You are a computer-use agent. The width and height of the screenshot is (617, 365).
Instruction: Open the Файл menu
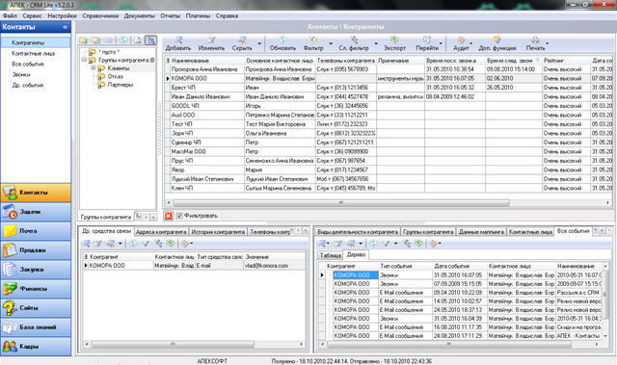tap(10, 15)
